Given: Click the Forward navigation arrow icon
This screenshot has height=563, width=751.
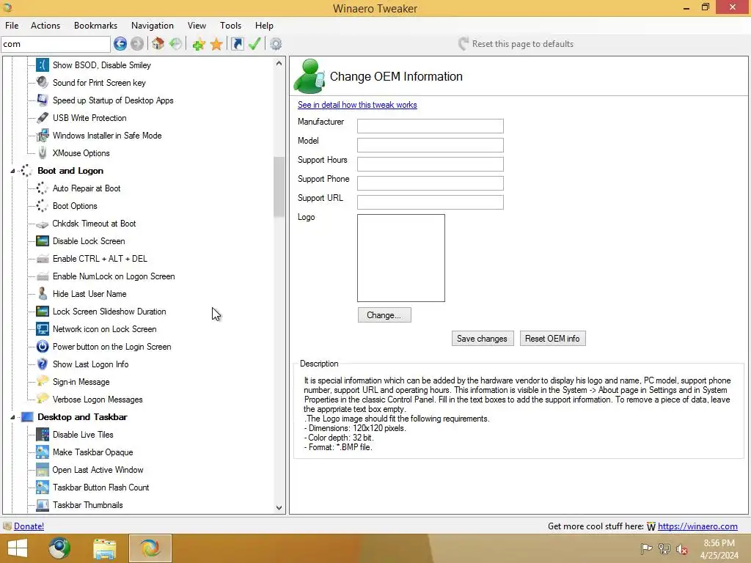Looking at the screenshot, I should (137, 44).
